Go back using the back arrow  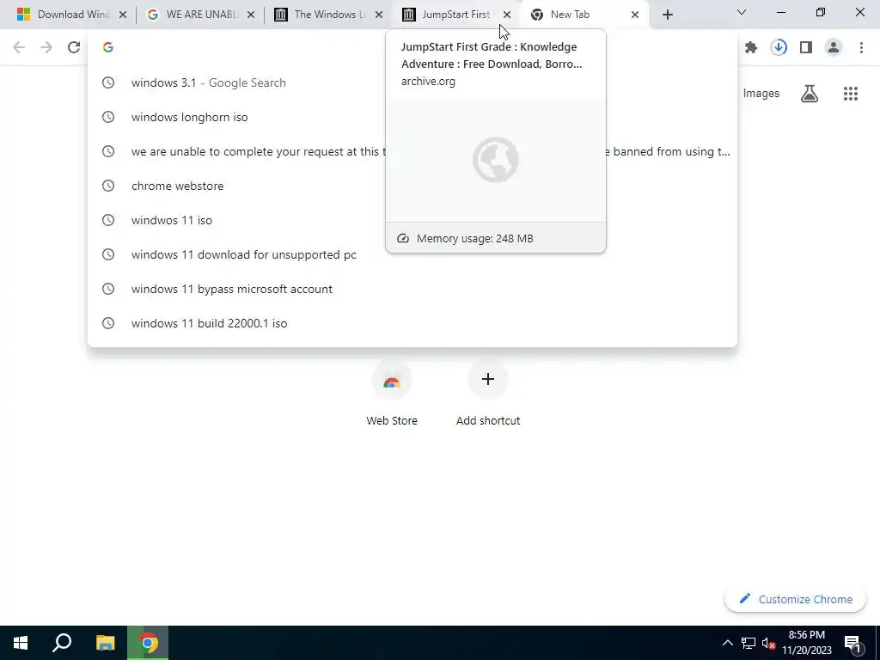click(x=19, y=47)
